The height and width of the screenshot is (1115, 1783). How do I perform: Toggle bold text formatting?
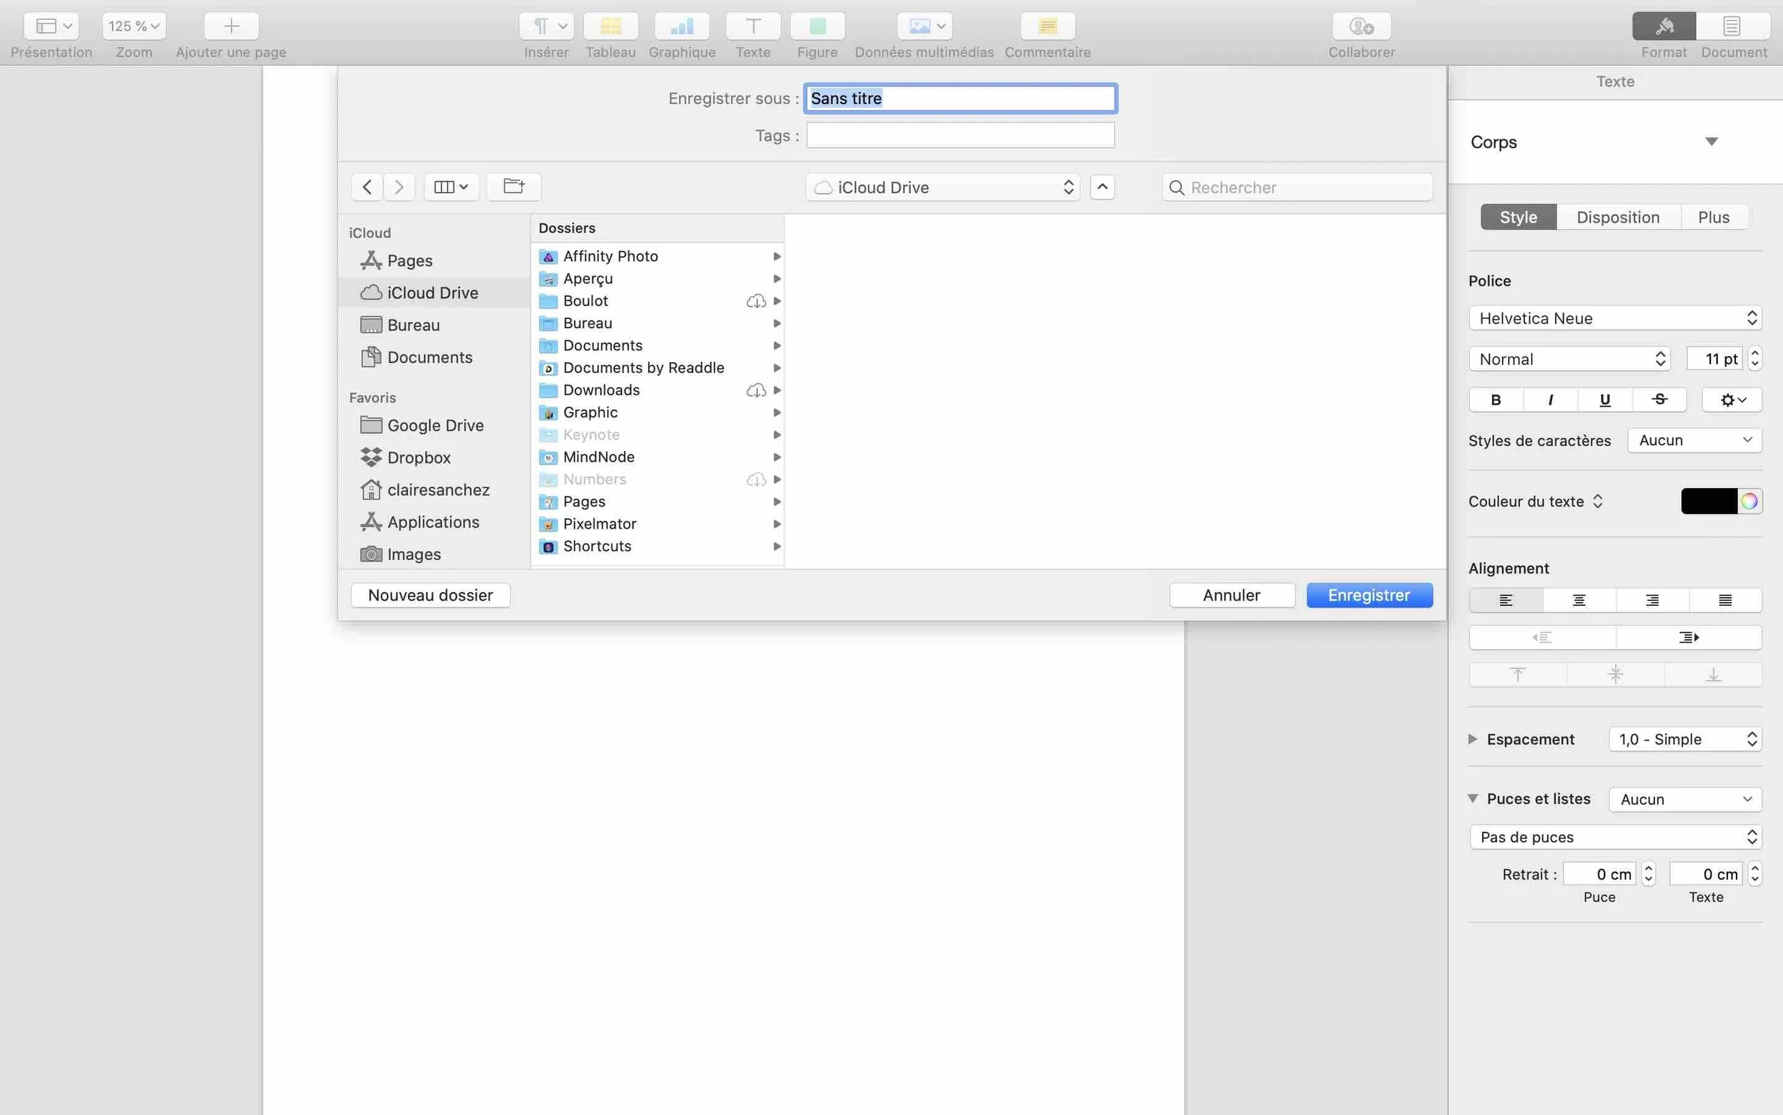click(x=1496, y=399)
